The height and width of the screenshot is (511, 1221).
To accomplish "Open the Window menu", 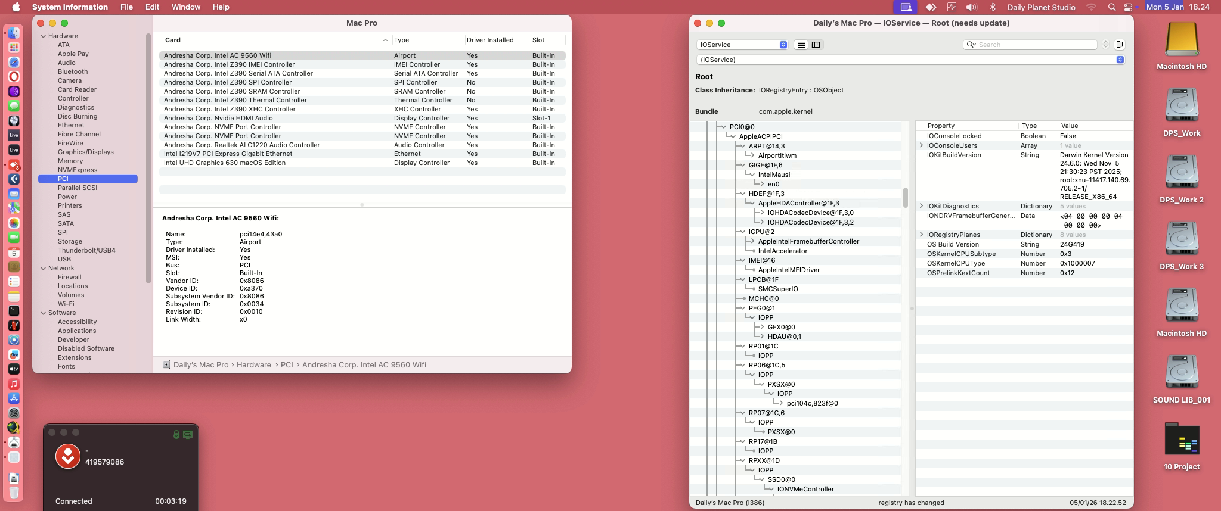I will (186, 7).
